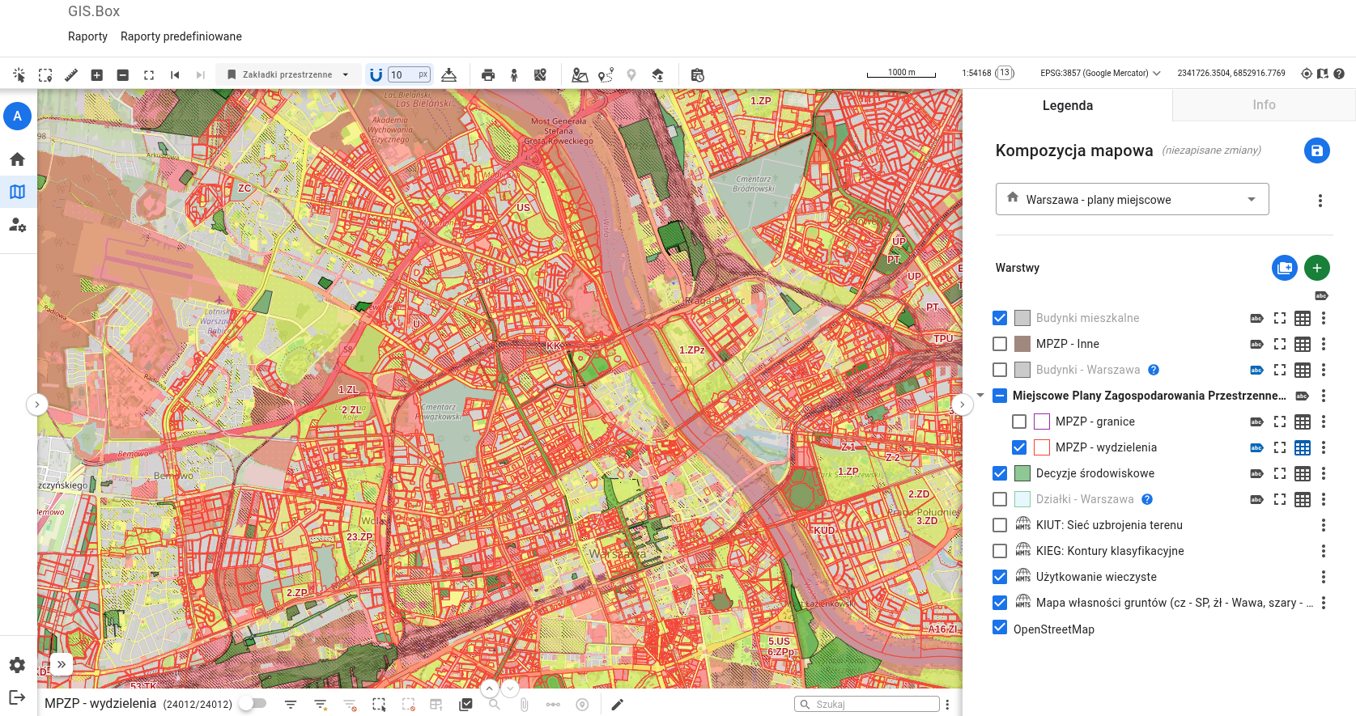Click the zoom in plus icon
This screenshot has height=716, width=1356.
point(97,75)
